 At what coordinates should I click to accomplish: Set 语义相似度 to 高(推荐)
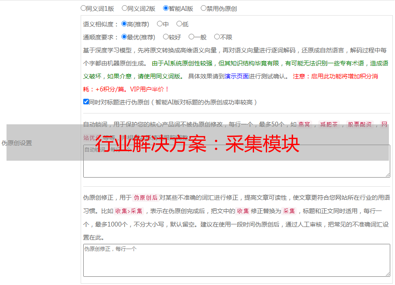[x=124, y=24]
